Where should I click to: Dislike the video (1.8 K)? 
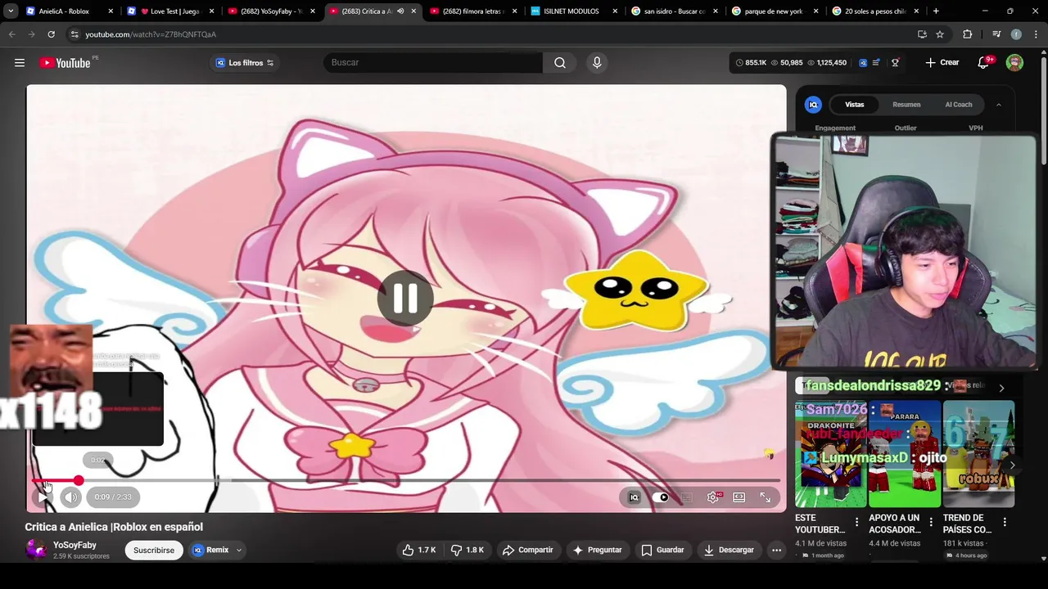pyautogui.click(x=468, y=550)
